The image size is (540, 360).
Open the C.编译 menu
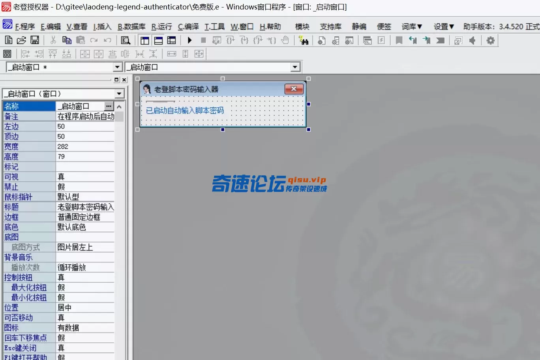tap(188, 26)
